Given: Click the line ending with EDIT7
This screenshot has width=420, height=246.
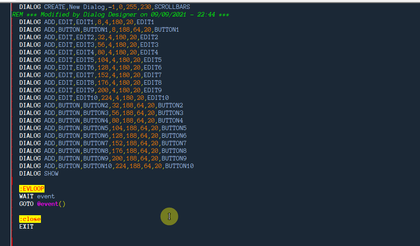Looking at the screenshot, I should pos(90,75).
